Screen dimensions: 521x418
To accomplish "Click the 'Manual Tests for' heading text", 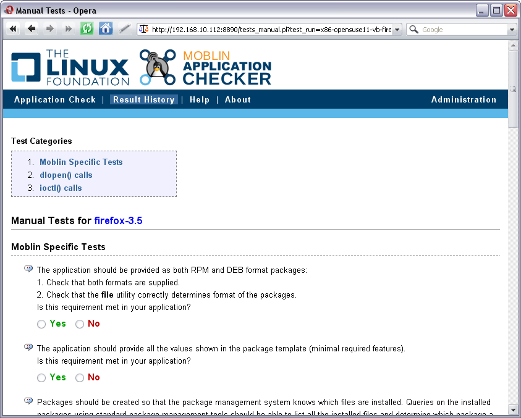I will (x=51, y=221).
